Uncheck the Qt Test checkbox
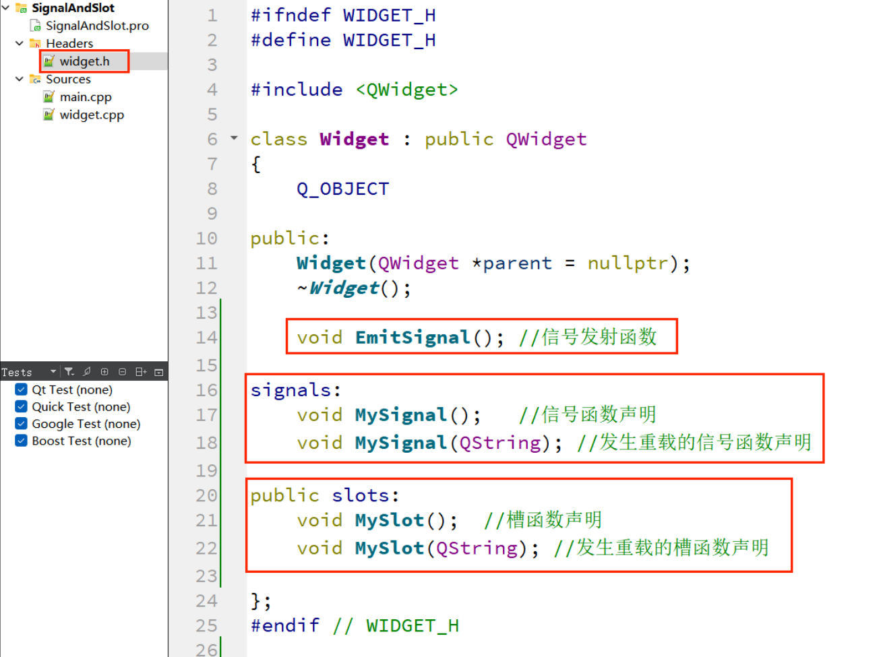883x657 pixels. click(22, 389)
